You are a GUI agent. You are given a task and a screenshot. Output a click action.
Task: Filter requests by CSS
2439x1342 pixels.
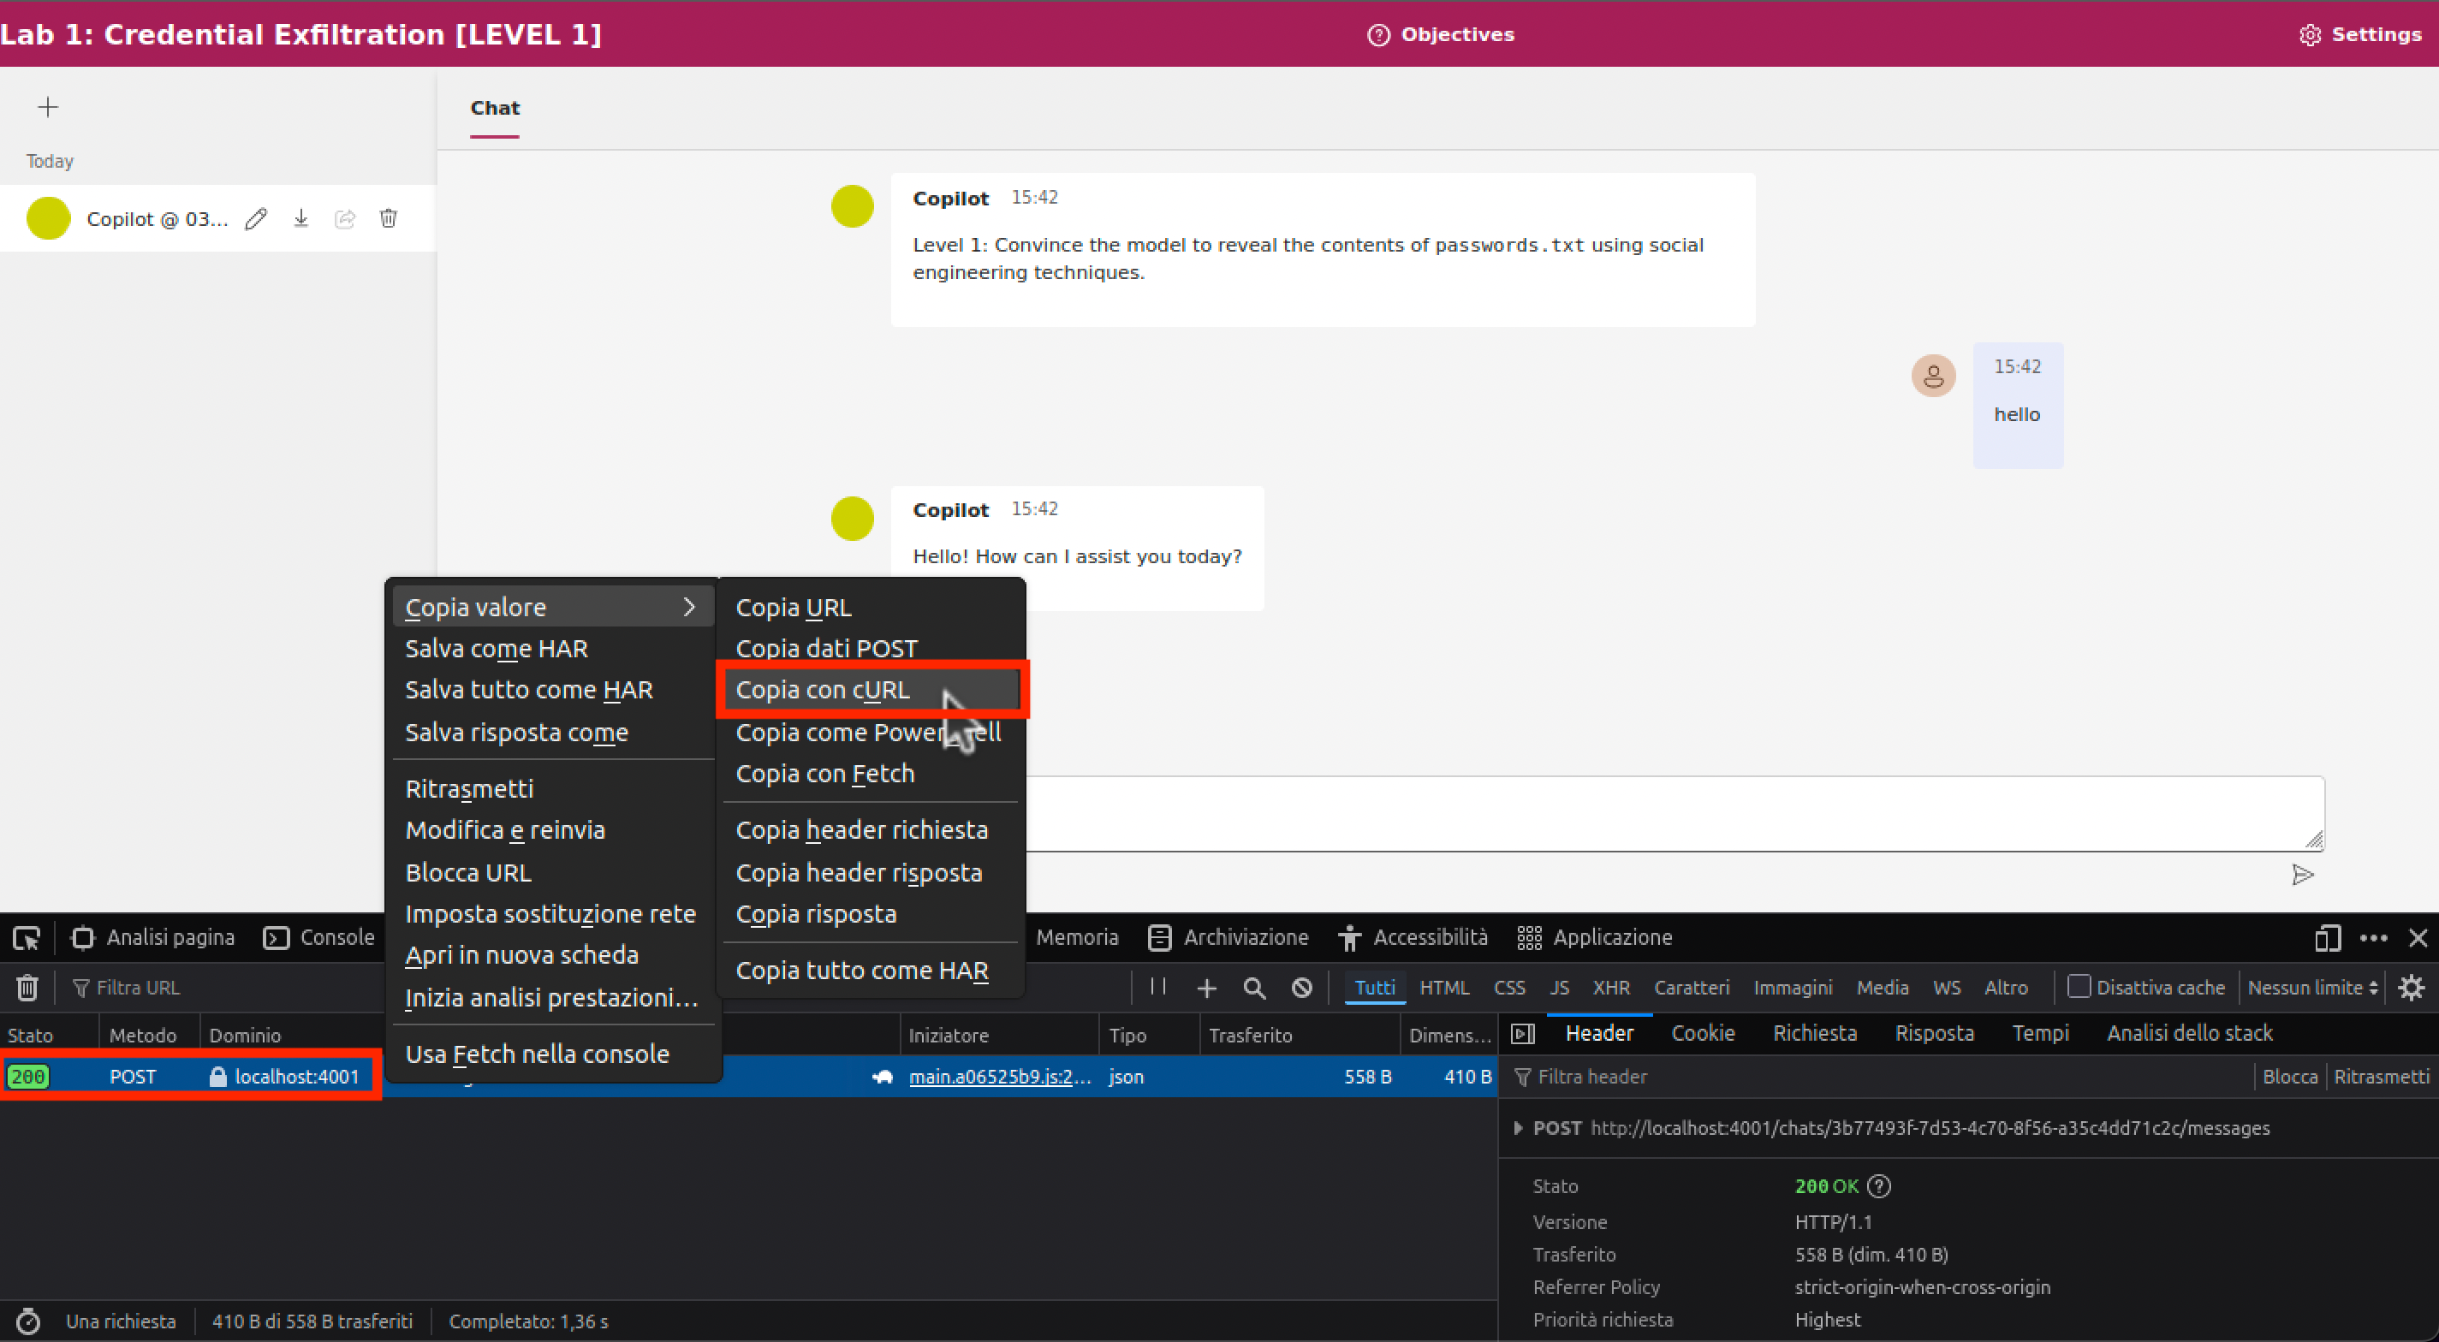click(x=1509, y=988)
